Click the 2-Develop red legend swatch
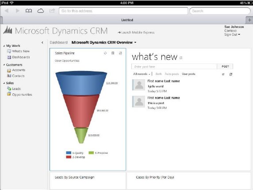 pyautogui.click(x=69, y=157)
